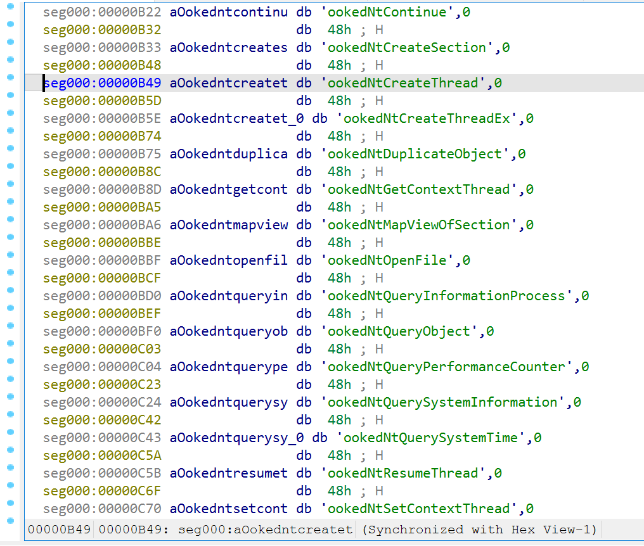Click string 'ookedNtQueryPerformanceCounter'

[x=447, y=367]
